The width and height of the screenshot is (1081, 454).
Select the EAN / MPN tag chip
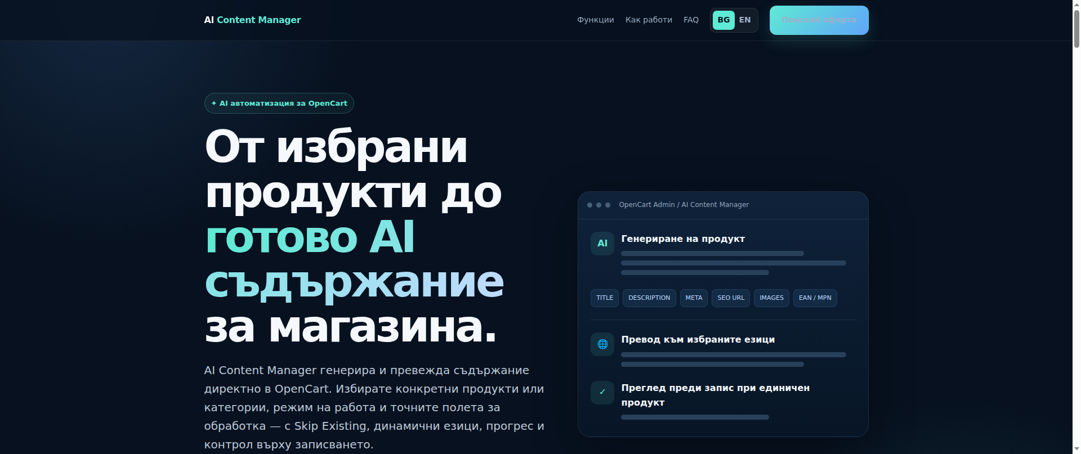pos(815,298)
